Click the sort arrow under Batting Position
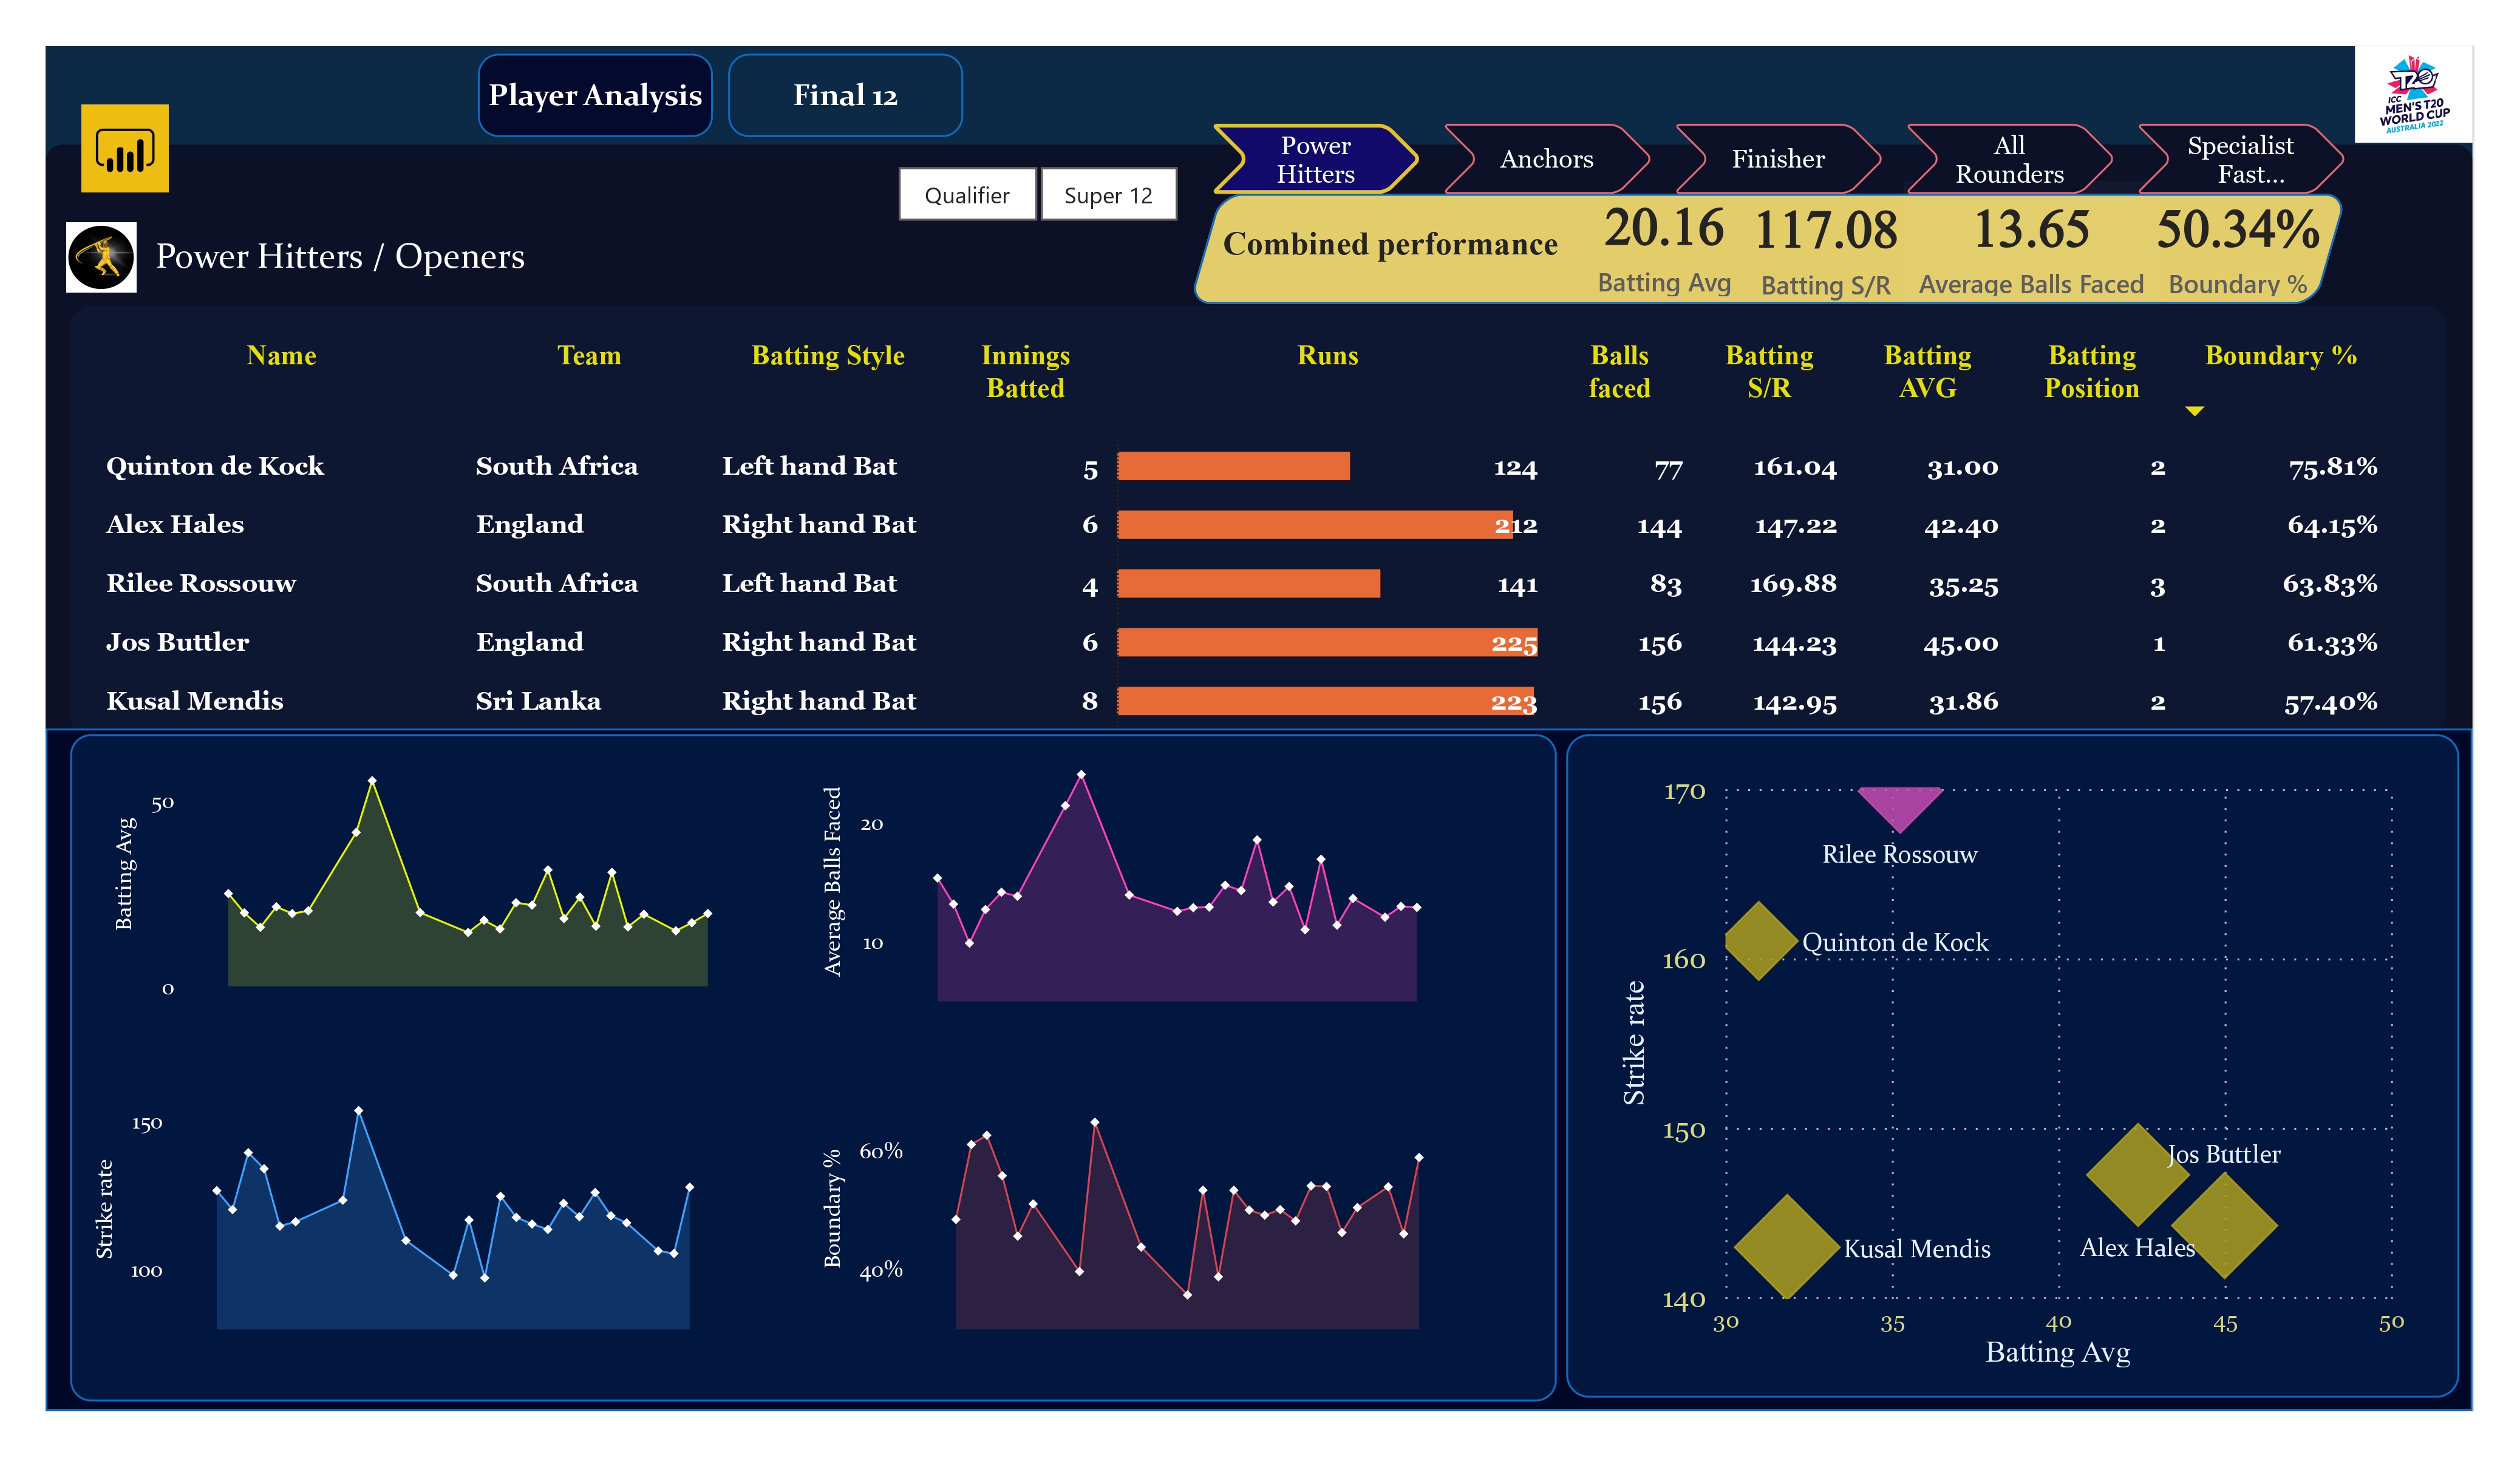 2194,411
